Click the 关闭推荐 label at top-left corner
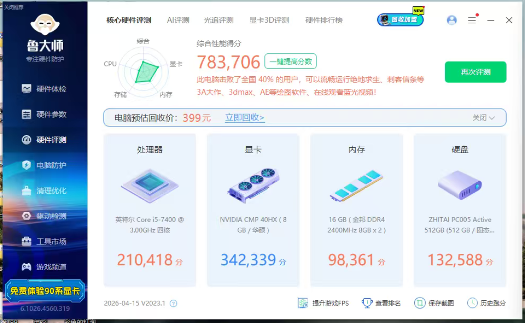Screen dimensions: 525x323 (14, 7)
